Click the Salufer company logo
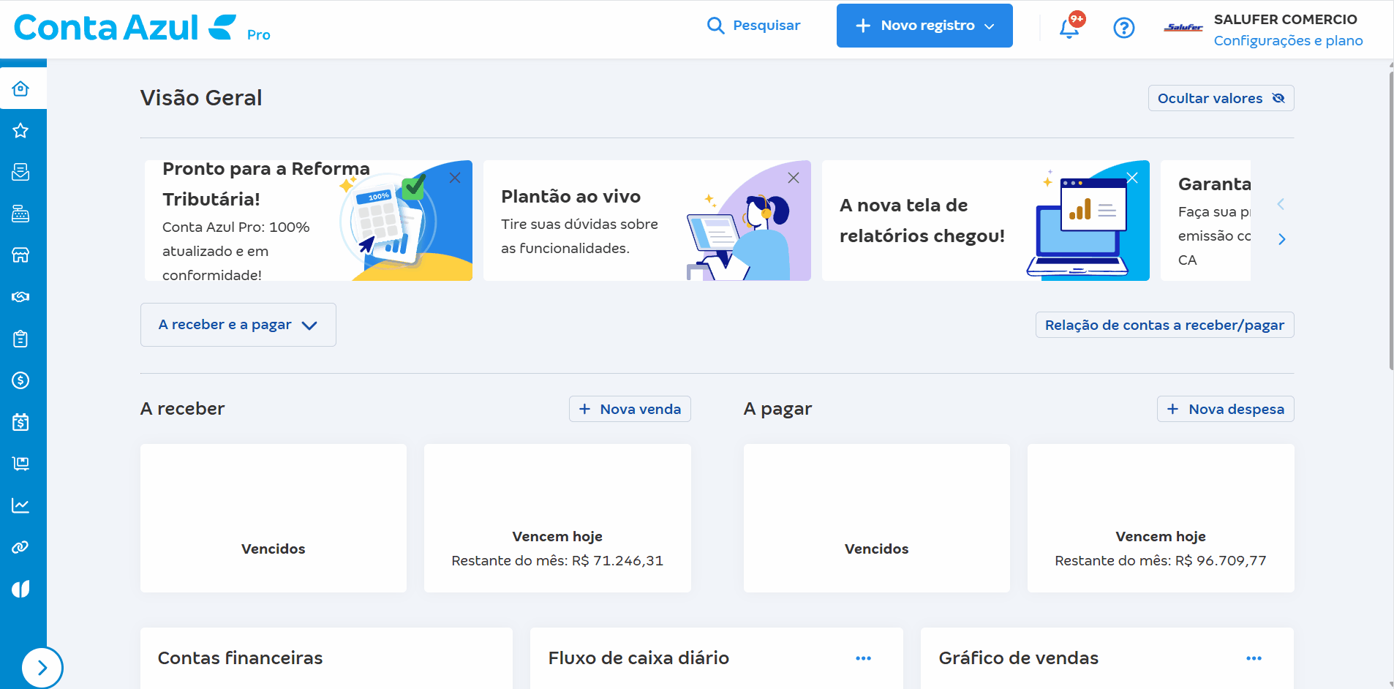The image size is (1394, 689). [x=1183, y=28]
